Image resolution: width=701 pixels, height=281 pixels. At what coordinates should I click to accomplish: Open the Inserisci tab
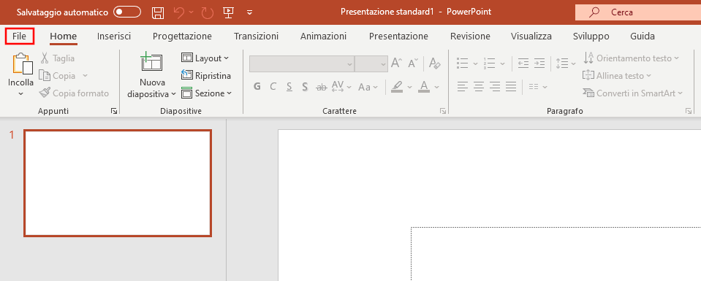pyautogui.click(x=114, y=36)
